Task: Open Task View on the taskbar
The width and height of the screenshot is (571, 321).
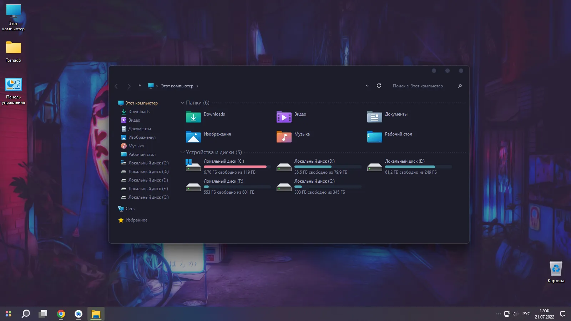Action: click(x=43, y=314)
